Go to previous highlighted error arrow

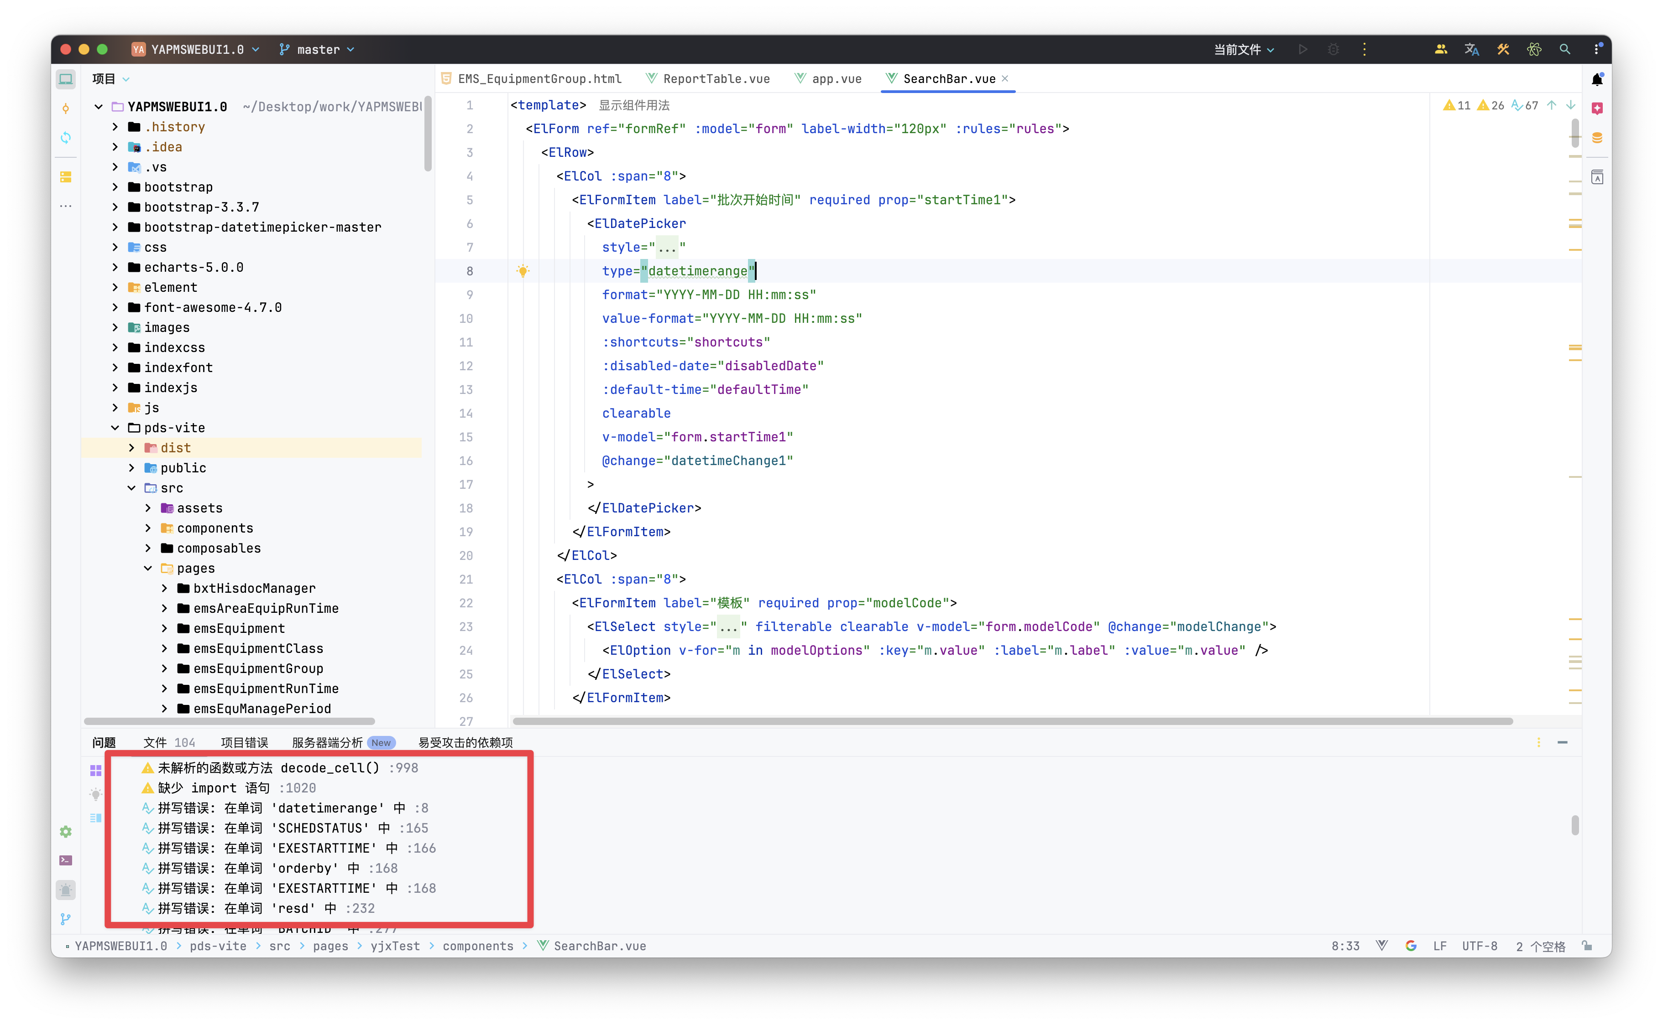tap(1552, 105)
